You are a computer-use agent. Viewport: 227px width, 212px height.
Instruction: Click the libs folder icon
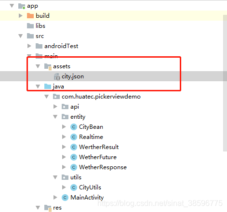pyautogui.click(x=30, y=26)
